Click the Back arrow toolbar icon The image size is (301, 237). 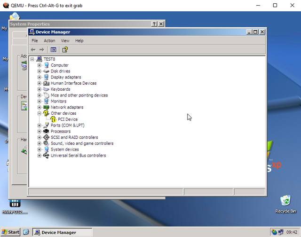[33, 50]
